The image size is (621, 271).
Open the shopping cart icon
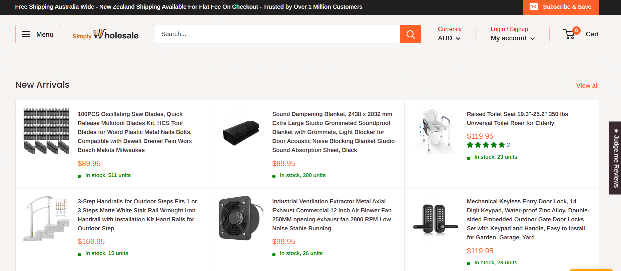tap(570, 34)
